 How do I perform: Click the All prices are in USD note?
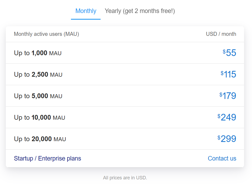click(125, 178)
